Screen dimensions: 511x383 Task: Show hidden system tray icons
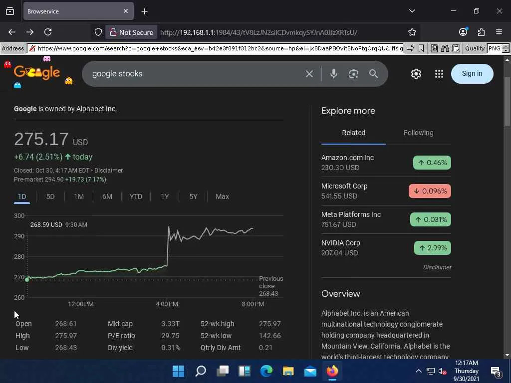pyautogui.click(x=419, y=371)
